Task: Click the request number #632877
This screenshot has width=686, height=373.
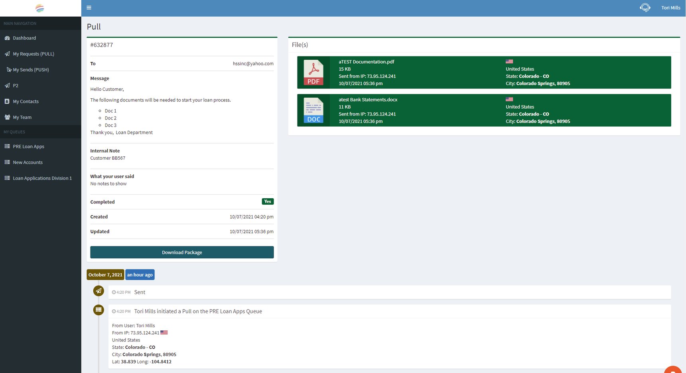Action: pyautogui.click(x=102, y=45)
